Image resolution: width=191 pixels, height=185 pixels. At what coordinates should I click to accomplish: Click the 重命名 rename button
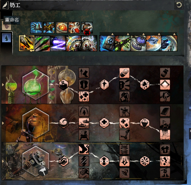[x=12, y=20]
